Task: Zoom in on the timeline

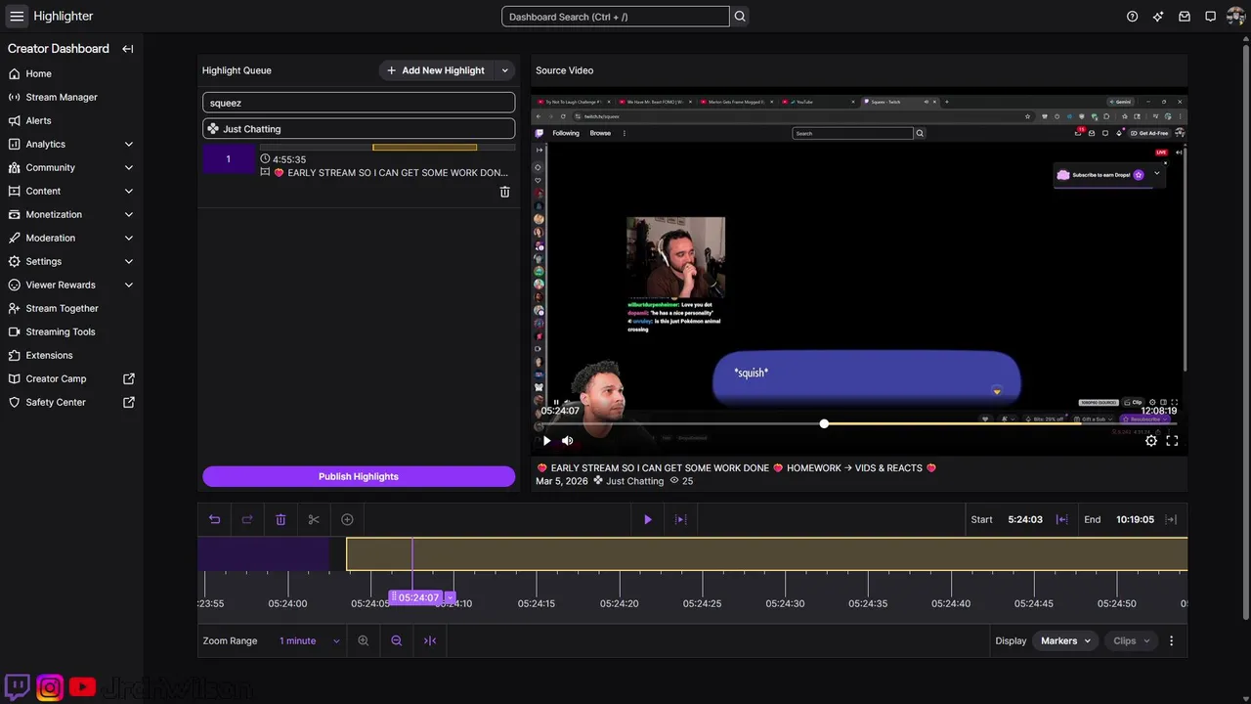Action: pyautogui.click(x=364, y=640)
